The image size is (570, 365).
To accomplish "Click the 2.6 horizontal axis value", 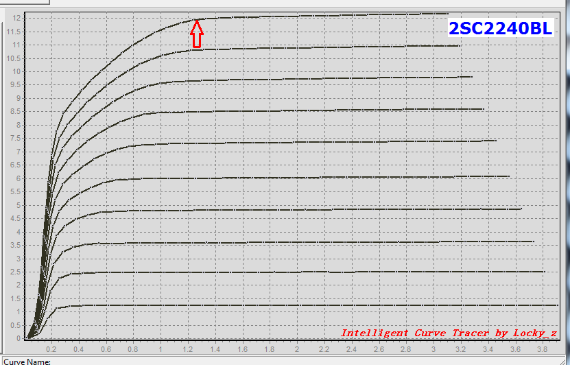I will pos(379,350).
